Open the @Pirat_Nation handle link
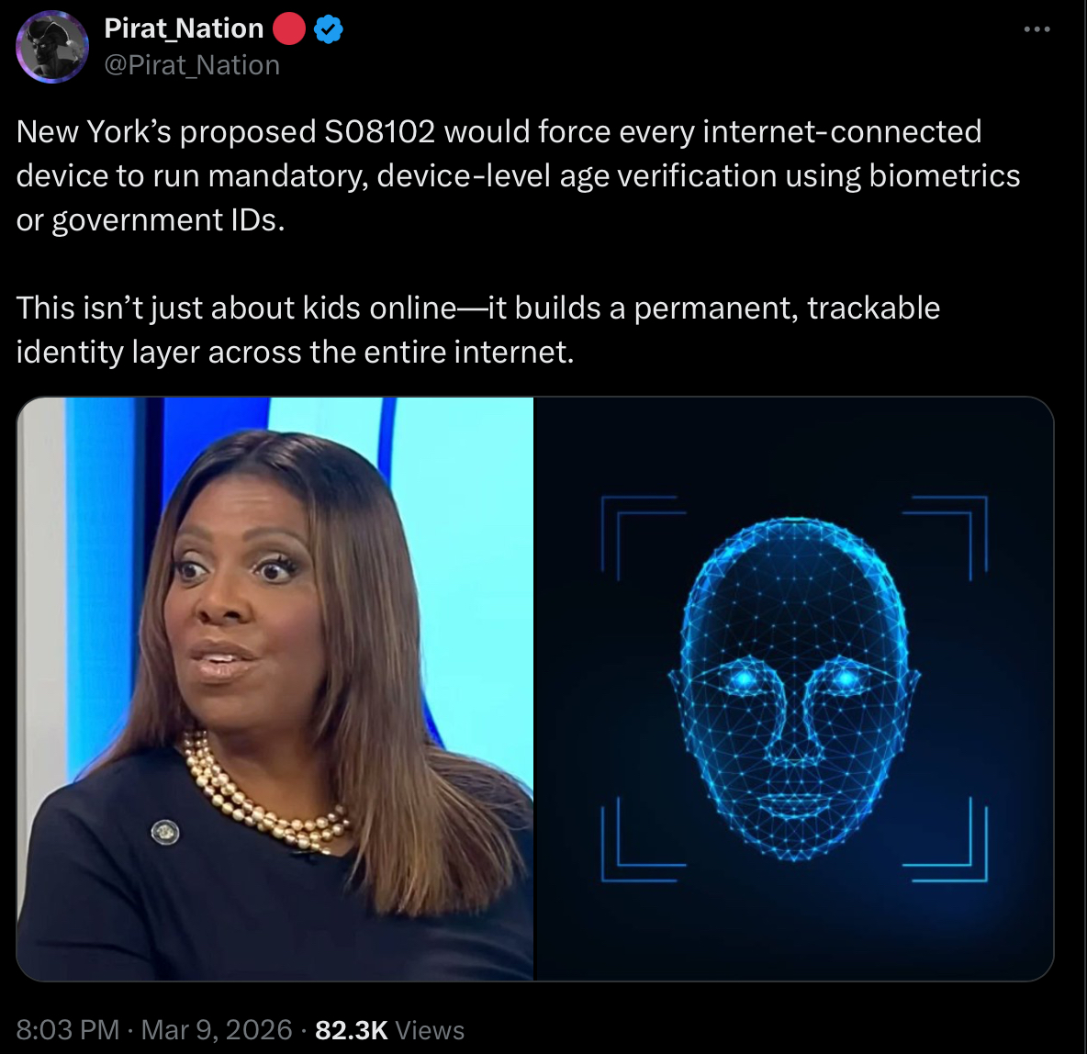 tap(192, 65)
